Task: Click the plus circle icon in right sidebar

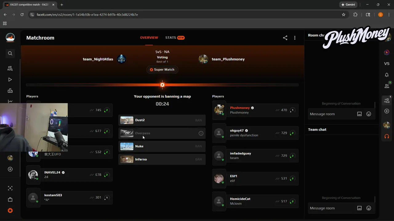Action: [387, 111]
